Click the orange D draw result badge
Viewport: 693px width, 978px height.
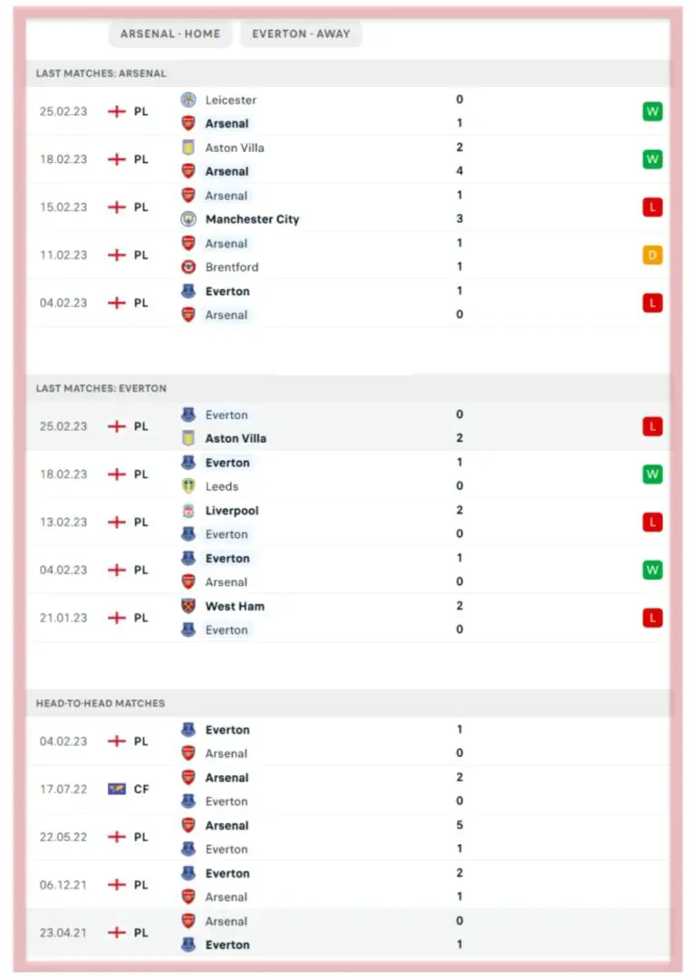tap(652, 255)
